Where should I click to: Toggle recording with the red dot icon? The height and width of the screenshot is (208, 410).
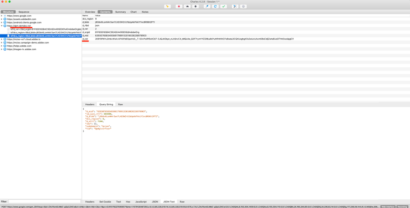click(179, 7)
